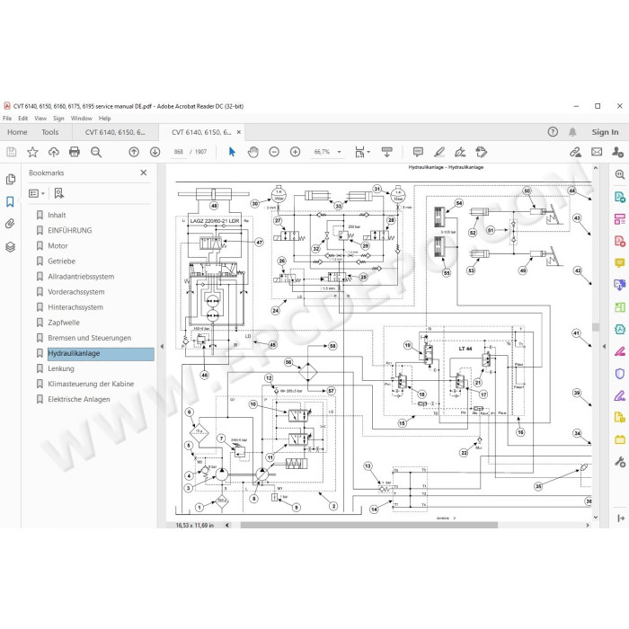Click the Save file icon
This screenshot has width=629, height=629.
tap(11, 152)
